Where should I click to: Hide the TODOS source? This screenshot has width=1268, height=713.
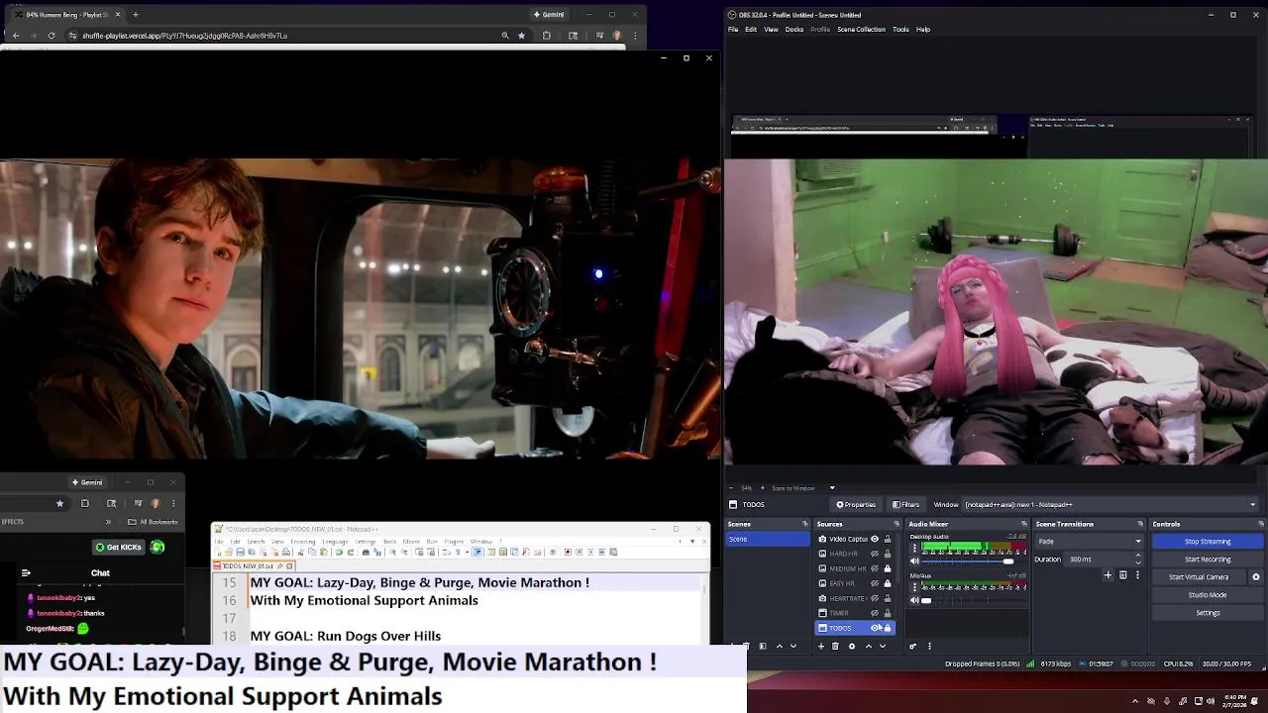[875, 628]
